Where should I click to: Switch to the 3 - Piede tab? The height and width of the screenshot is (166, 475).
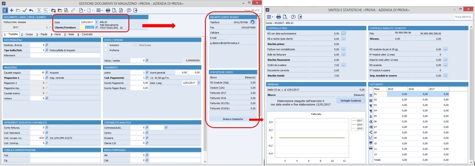click(x=43, y=34)
